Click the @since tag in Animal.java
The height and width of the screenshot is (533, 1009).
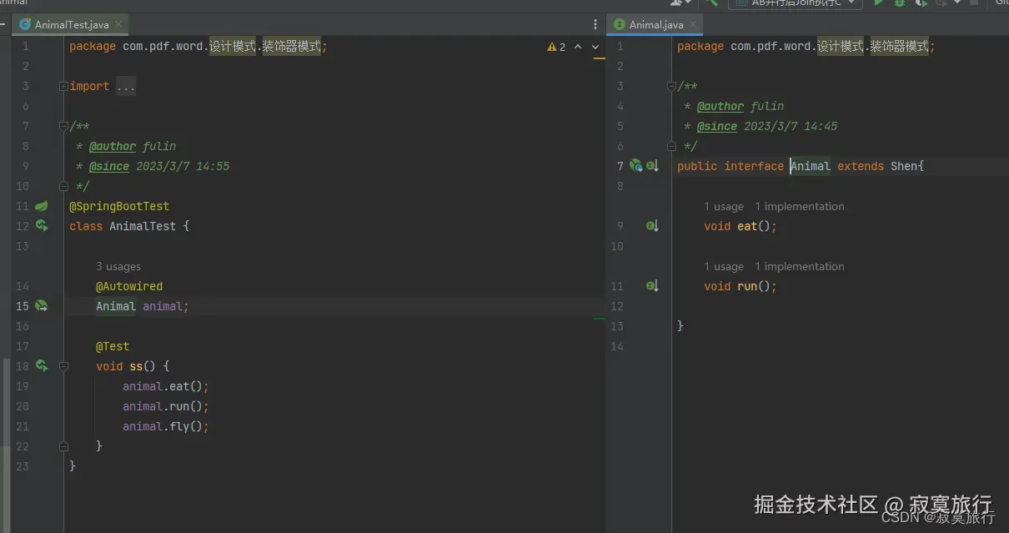717,126
